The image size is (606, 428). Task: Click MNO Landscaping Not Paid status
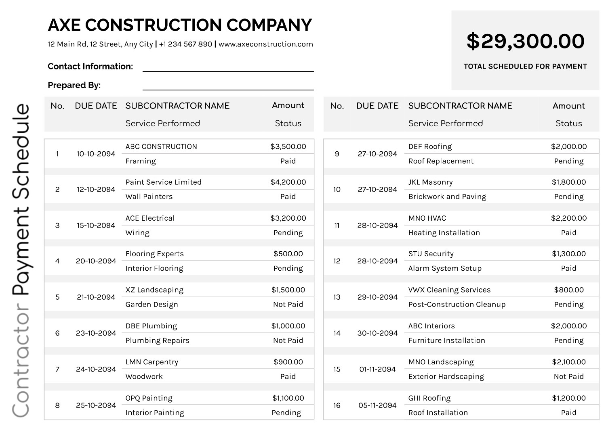click(569, 376)
